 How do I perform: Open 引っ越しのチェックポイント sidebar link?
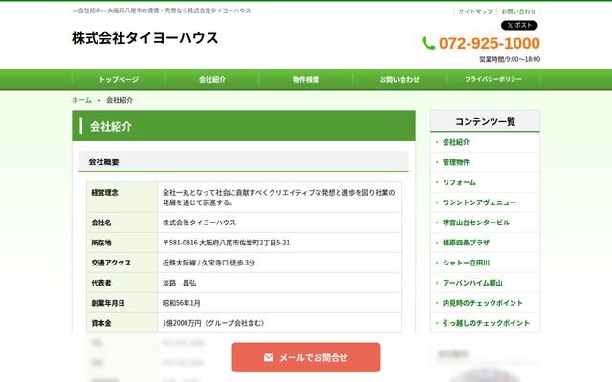point(486,323)
